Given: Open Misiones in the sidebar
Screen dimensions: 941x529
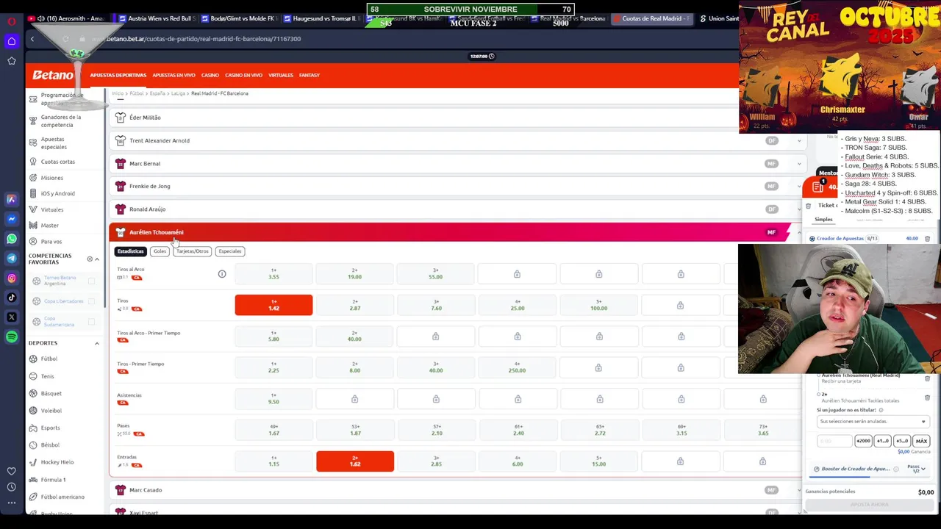Looking at the screenshot, I should 52,178.
